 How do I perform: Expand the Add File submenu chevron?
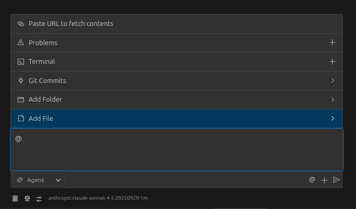point(333,118)
